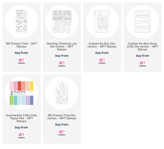Open 'Summertime Polka Dots Paper Pad' title link
Screen dimensions: 164x149
pyautogui.click(x=21, y=118)
